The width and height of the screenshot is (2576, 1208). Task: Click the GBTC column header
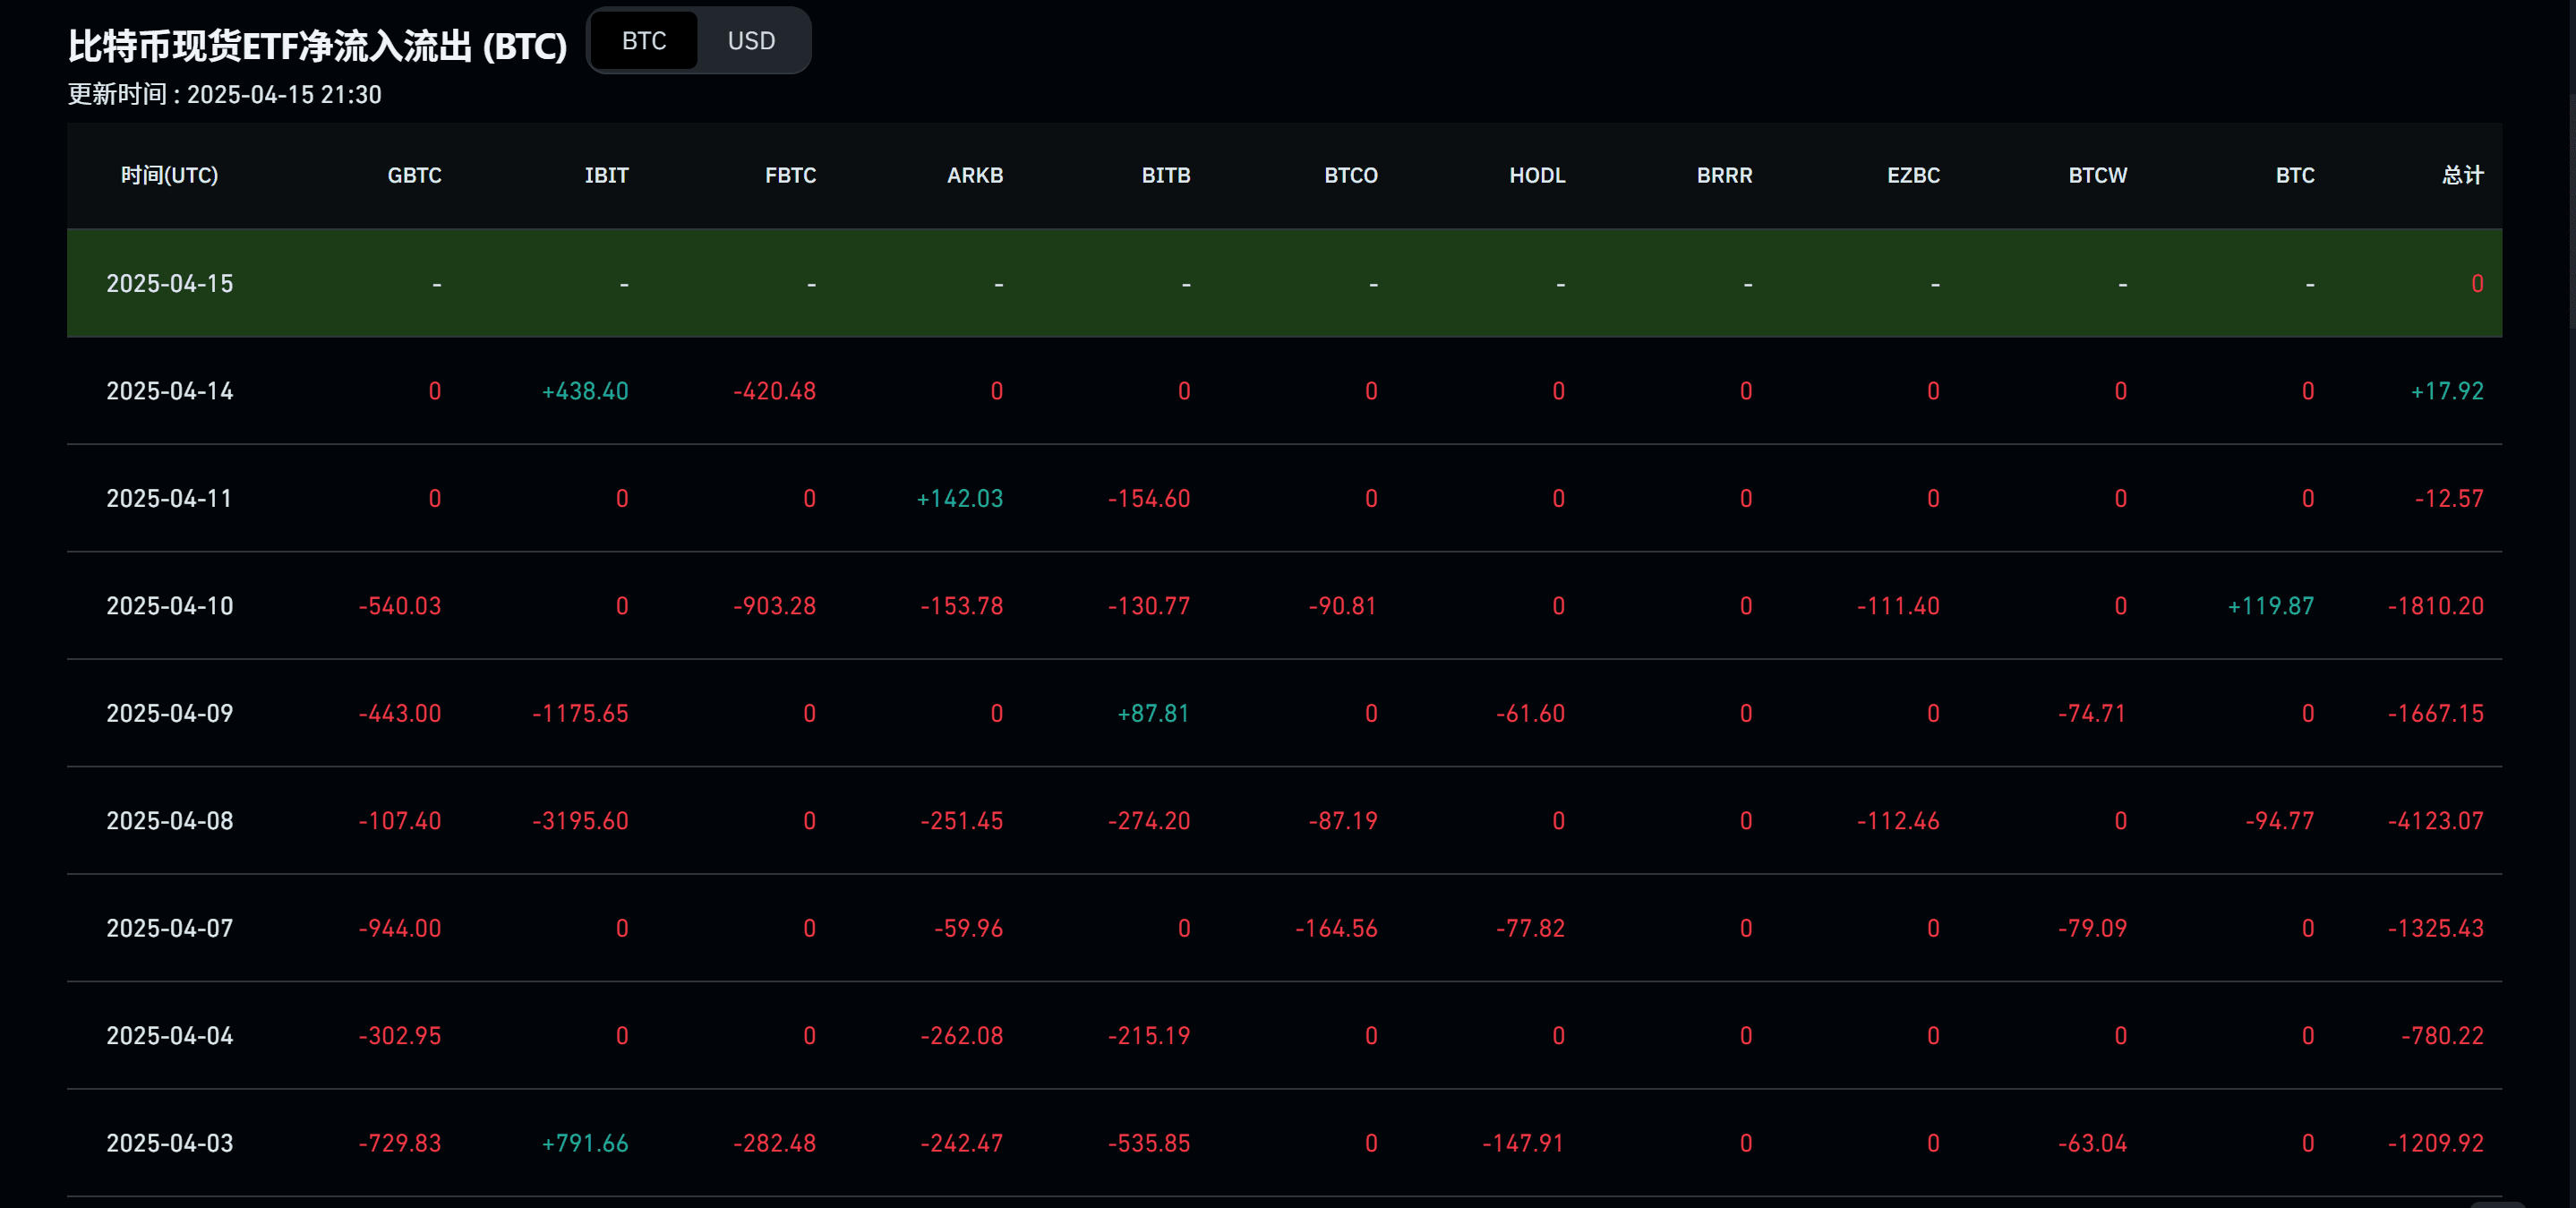(414, 175)
